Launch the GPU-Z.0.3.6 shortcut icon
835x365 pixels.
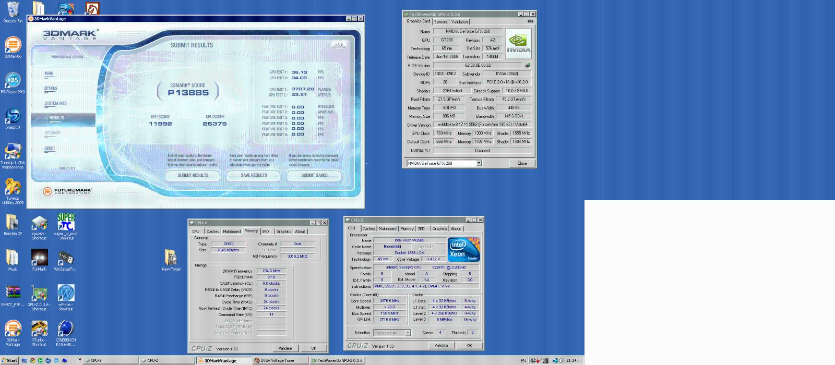coord(39,298)
